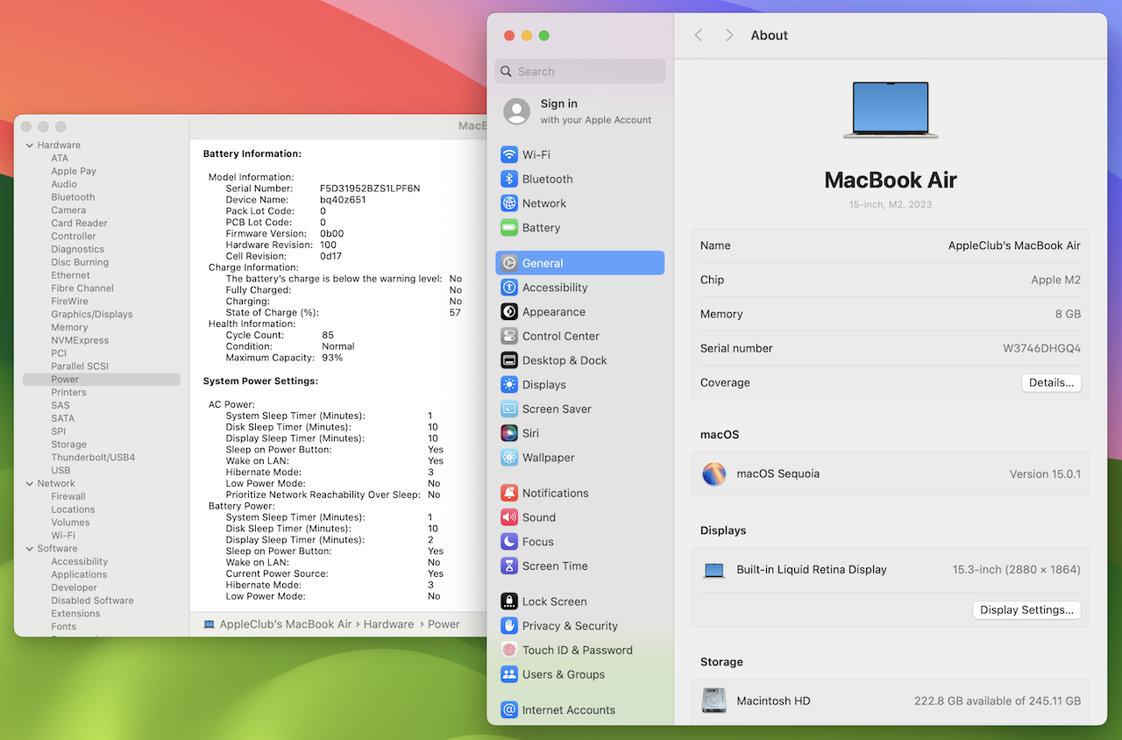1122x740 pixels.
Task: Select Applications under Software tree
Action: 79,575
